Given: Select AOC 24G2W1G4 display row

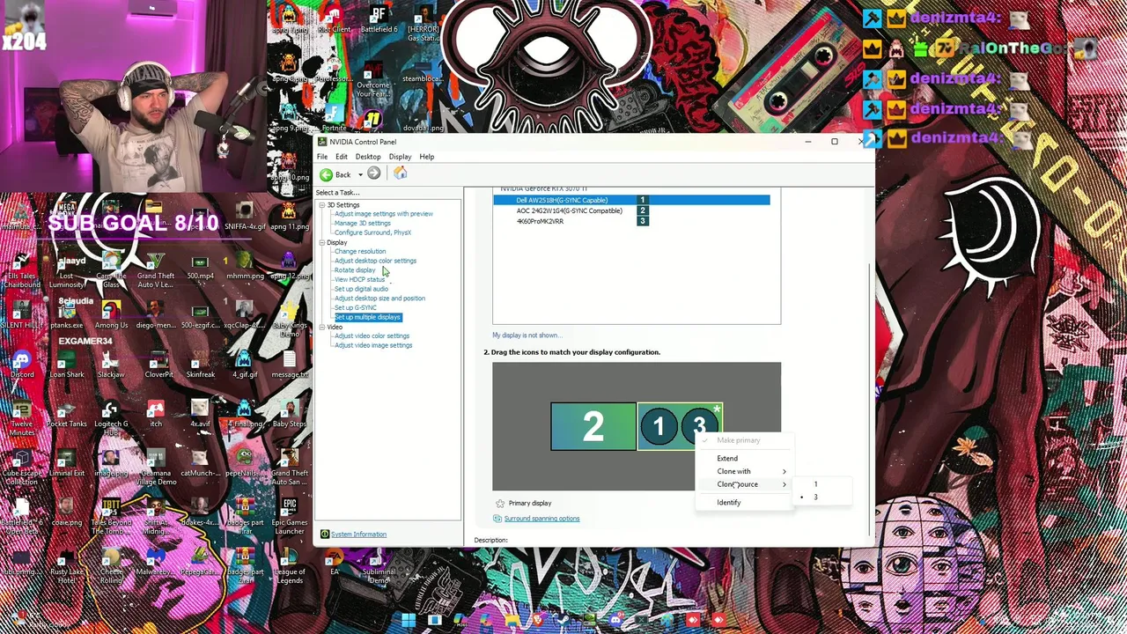Looking at the screenshot, I should tap(631, 211).
